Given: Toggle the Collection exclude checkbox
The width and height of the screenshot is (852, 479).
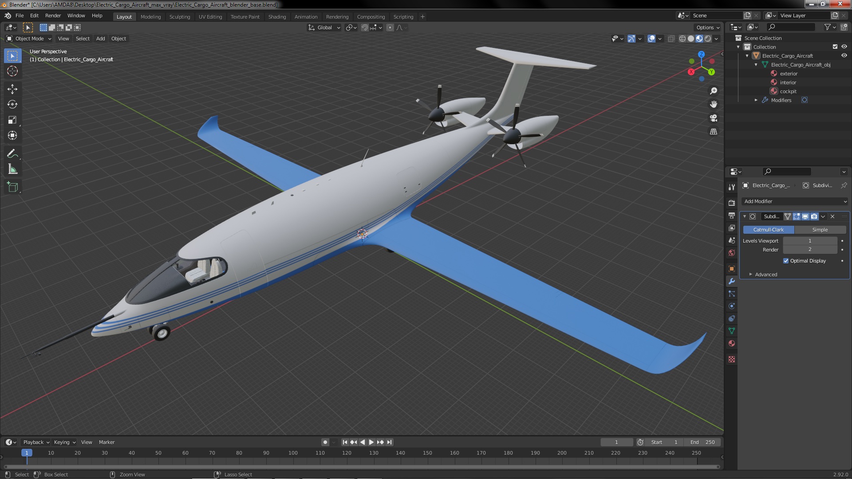Looking at the screenshot, I should [835, 47].
